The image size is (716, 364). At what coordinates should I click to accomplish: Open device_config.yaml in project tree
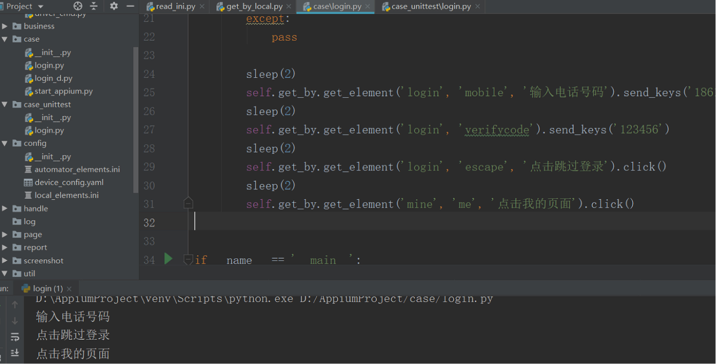pyautogui.click(x=69, y=182)
